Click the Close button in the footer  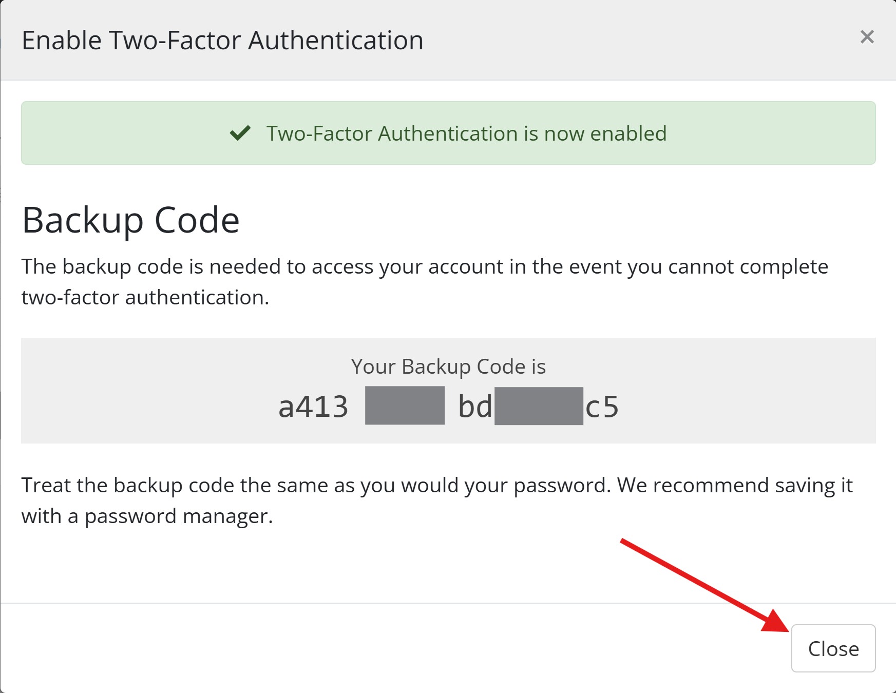tap(833, 648)
